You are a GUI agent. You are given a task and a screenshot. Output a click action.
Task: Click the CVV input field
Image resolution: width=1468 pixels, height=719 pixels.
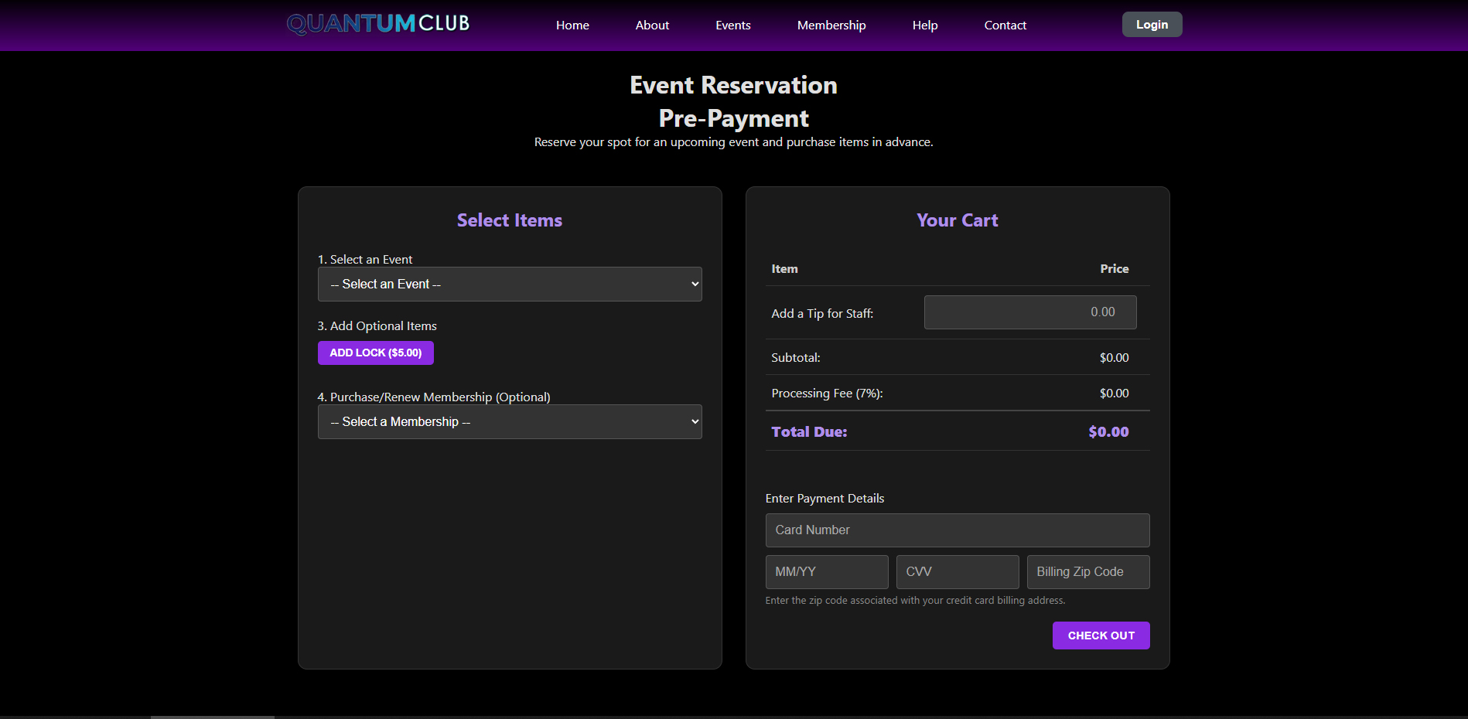coord(957,571)
